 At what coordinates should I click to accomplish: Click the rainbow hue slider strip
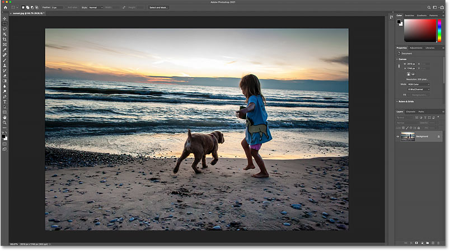[439, 31]
